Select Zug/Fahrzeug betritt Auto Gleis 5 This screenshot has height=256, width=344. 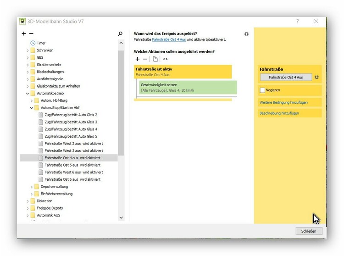point(71,136)
